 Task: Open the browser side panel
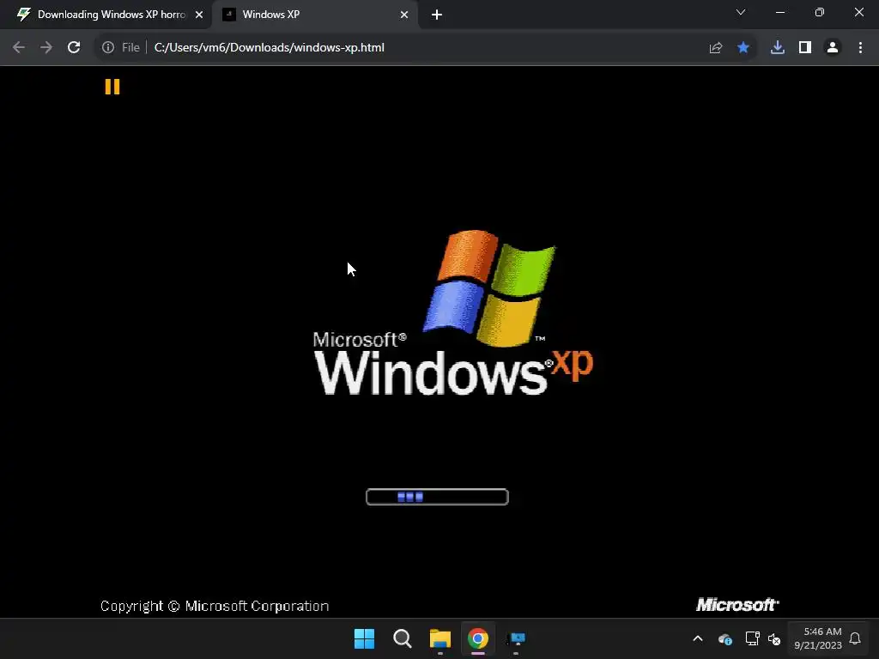(x=805, y=48)
